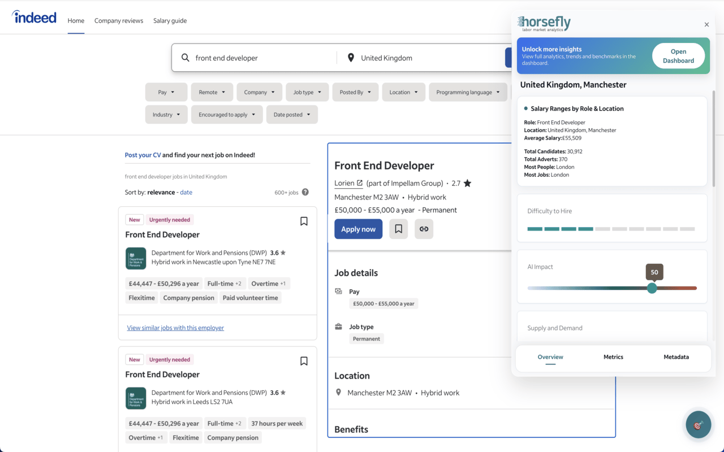The image size is (724, 452).
Task: Bookmark the Newcastle DWP Front End Developer job
Action: coord(304,221)
